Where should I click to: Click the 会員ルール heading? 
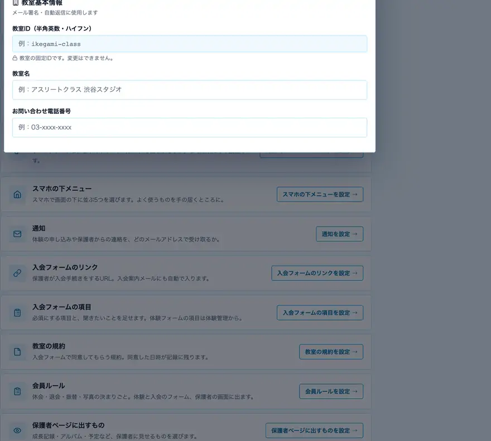pos(49,385)
